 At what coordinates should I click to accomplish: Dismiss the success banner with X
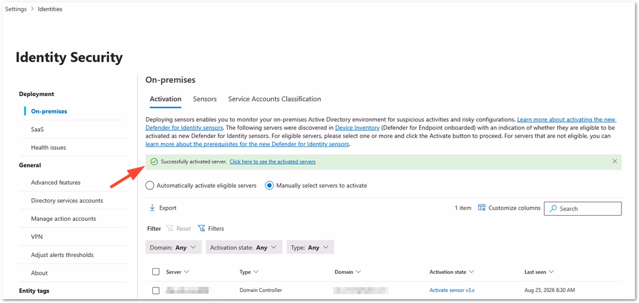pos(615,161)
